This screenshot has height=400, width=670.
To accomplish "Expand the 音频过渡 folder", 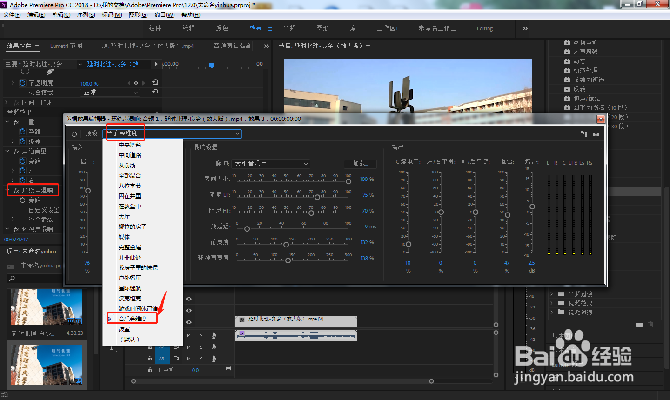I will [x=552, y=294].
